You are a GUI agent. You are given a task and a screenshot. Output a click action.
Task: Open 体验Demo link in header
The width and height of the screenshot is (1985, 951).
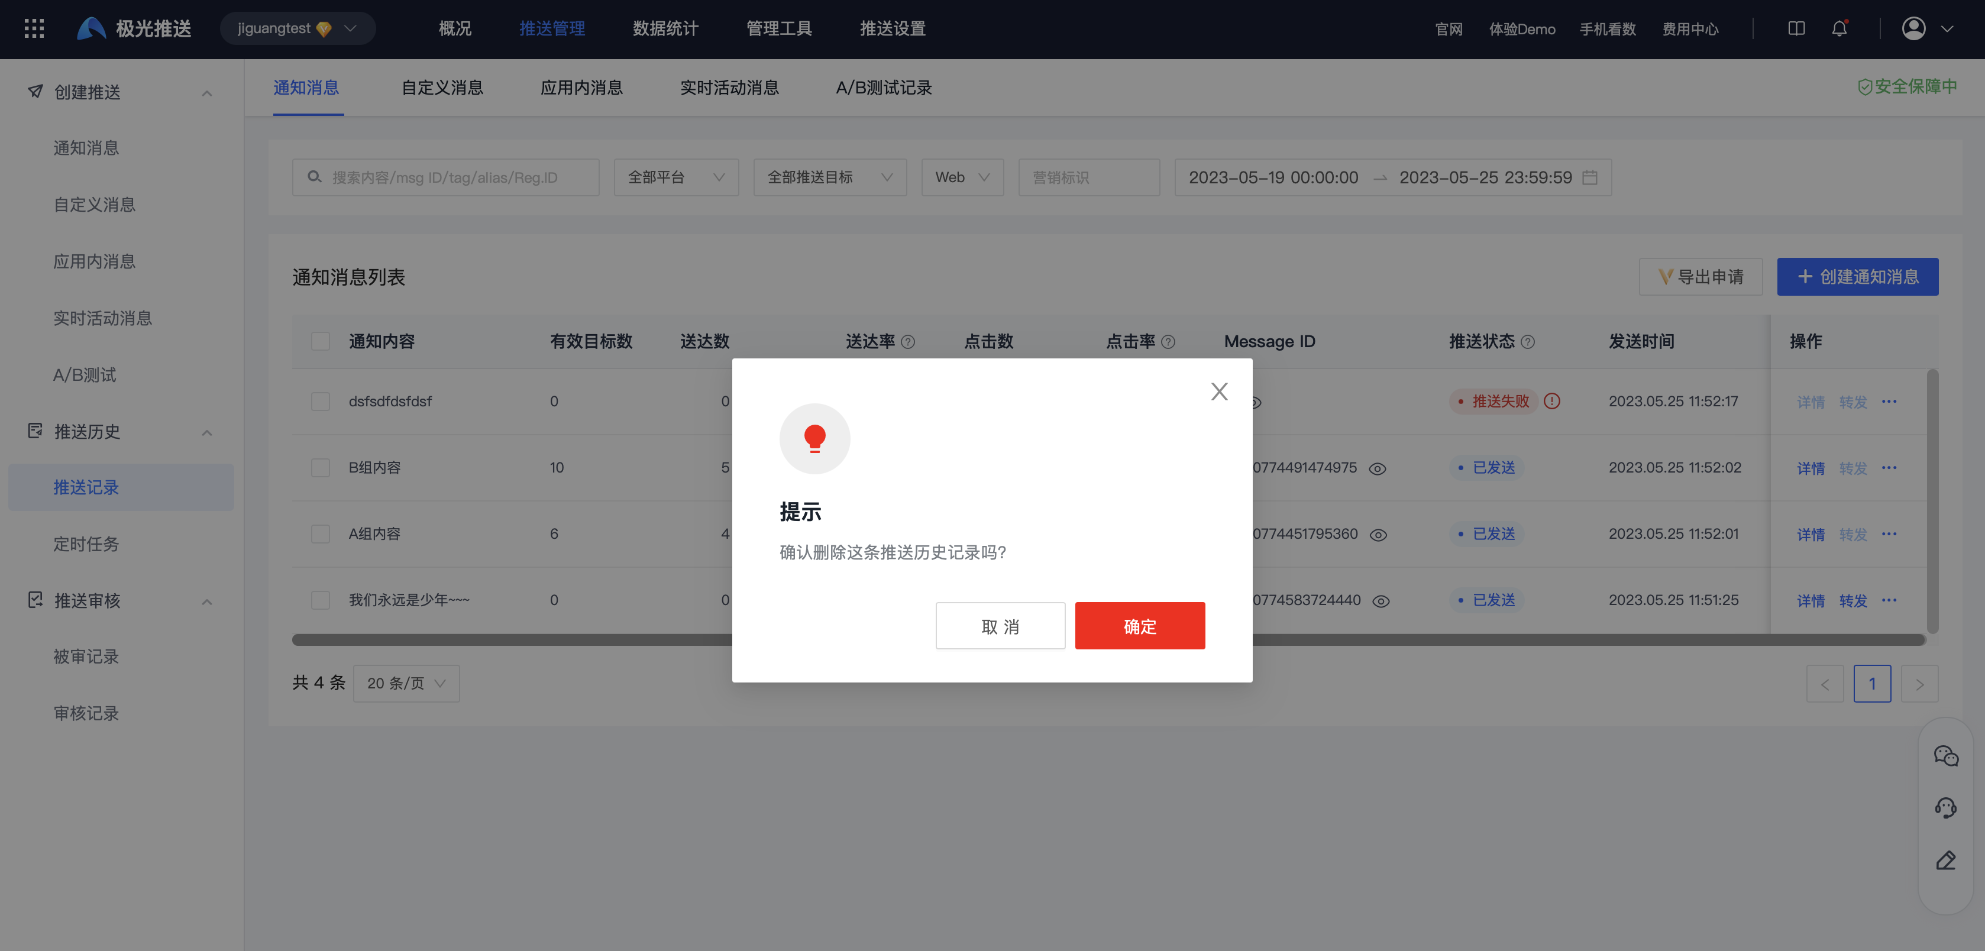1522,28
